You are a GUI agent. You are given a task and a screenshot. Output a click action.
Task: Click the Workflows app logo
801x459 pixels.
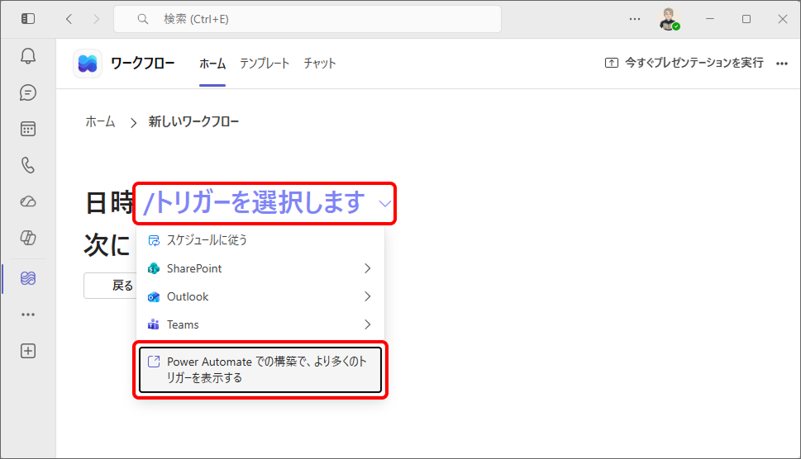click(88, 64)
